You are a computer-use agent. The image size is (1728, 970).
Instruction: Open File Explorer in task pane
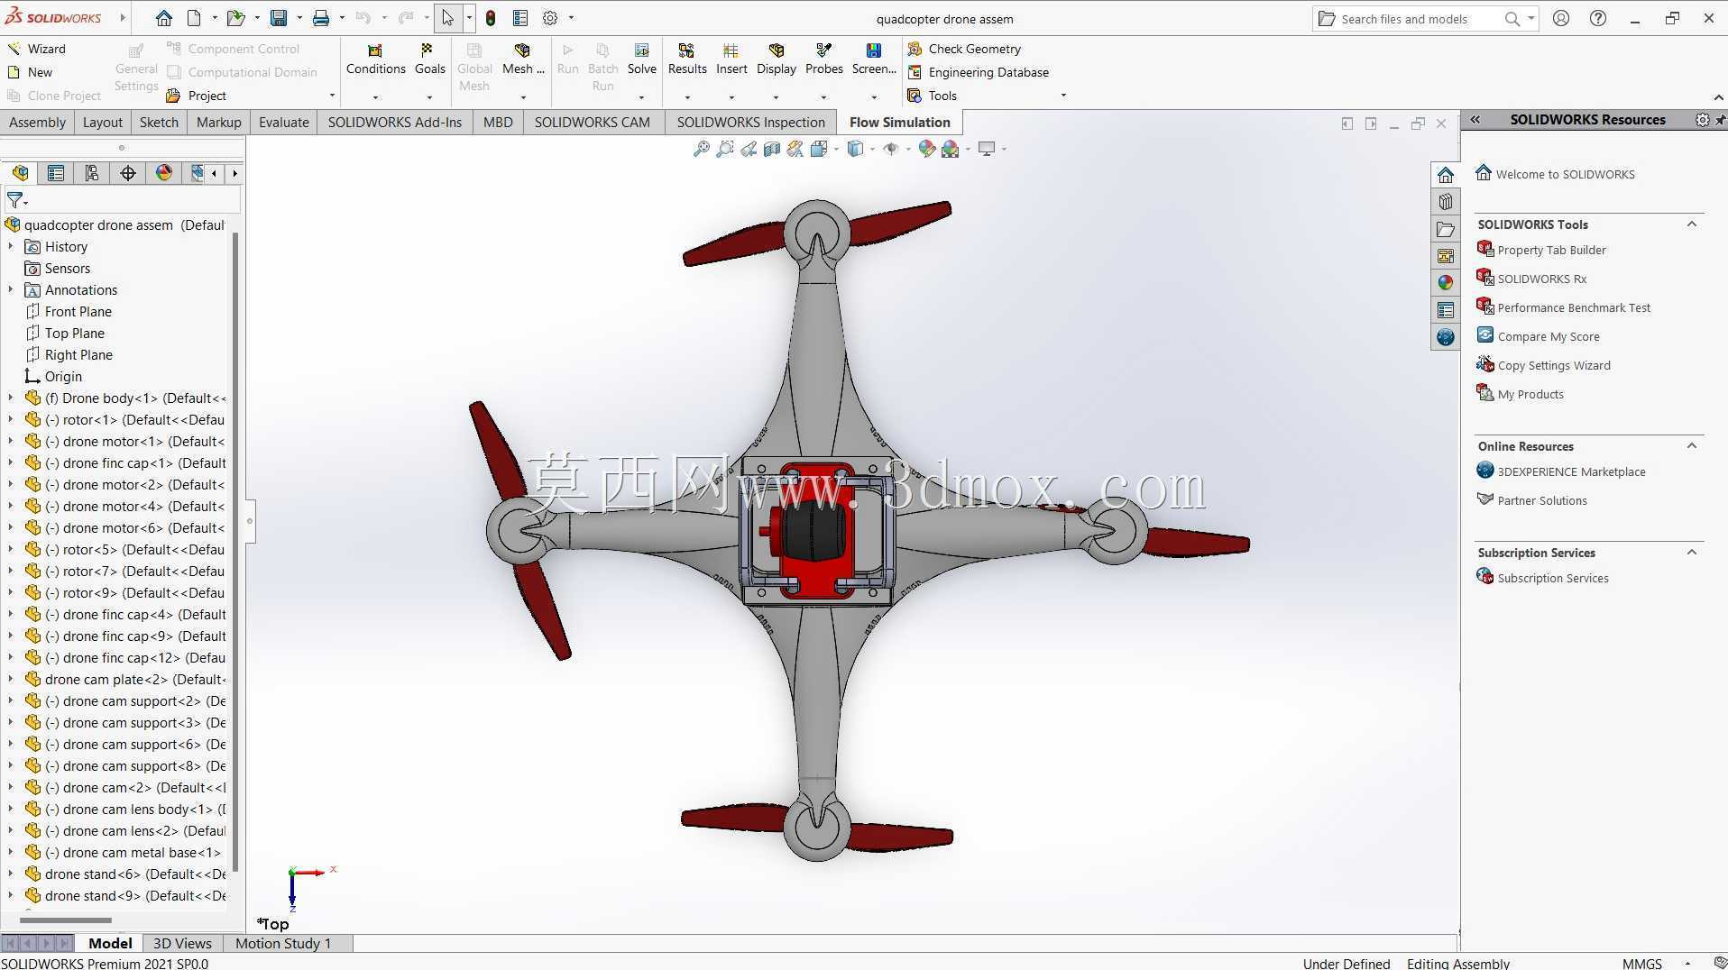coord(1446,229)
